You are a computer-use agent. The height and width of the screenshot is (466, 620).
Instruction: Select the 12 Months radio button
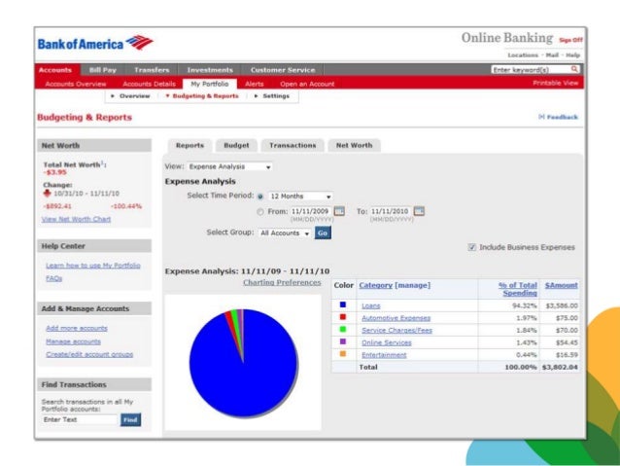[260, 197]
